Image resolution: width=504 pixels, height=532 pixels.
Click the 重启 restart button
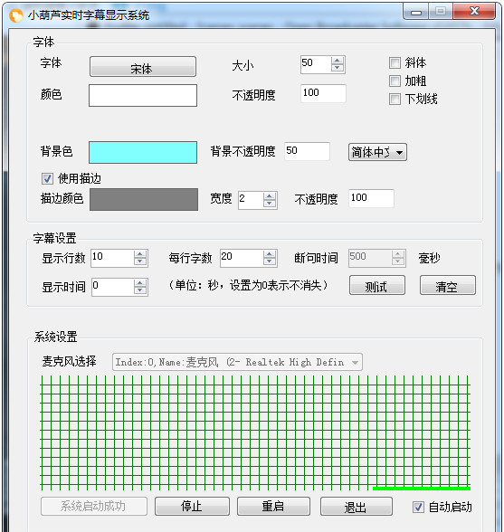pos(273,507)
